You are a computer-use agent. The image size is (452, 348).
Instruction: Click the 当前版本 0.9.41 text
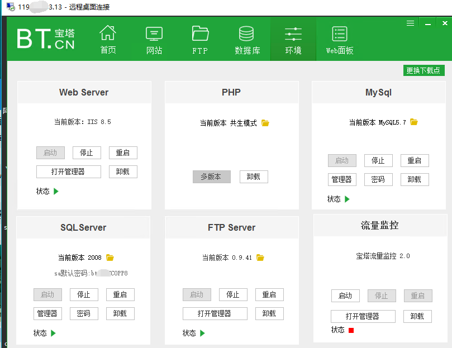click(x=227, y=258)
